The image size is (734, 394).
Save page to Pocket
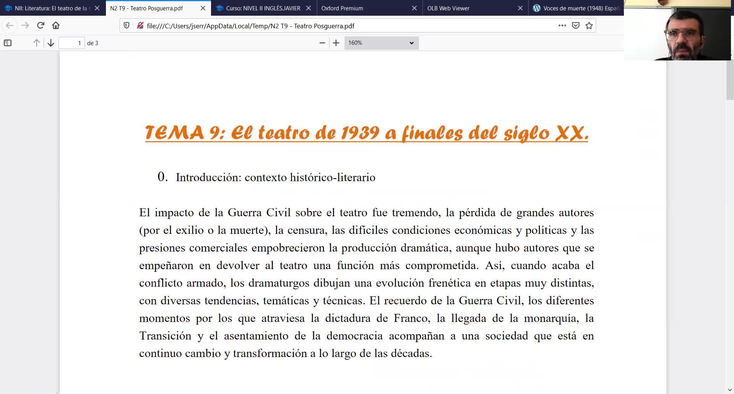[x=576, y=26]
